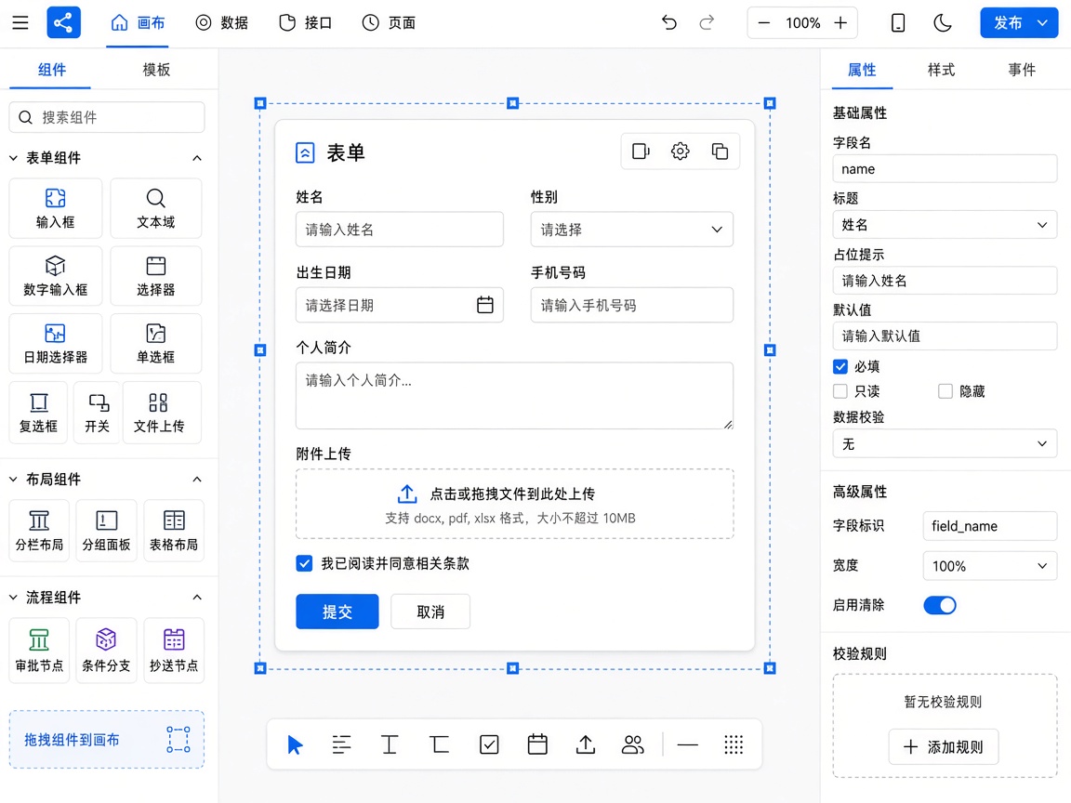Select the grid dots tool icon
This screenshot has height=803, width=1071.
[x=734, y=744]
